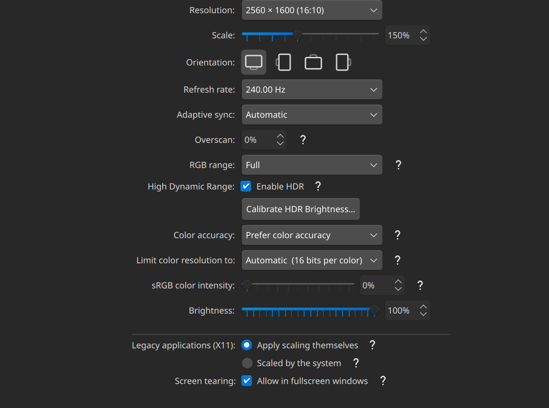Click the Scale slider handle
The height and width of the screenshot is (408, 549).
pos(298,34)
